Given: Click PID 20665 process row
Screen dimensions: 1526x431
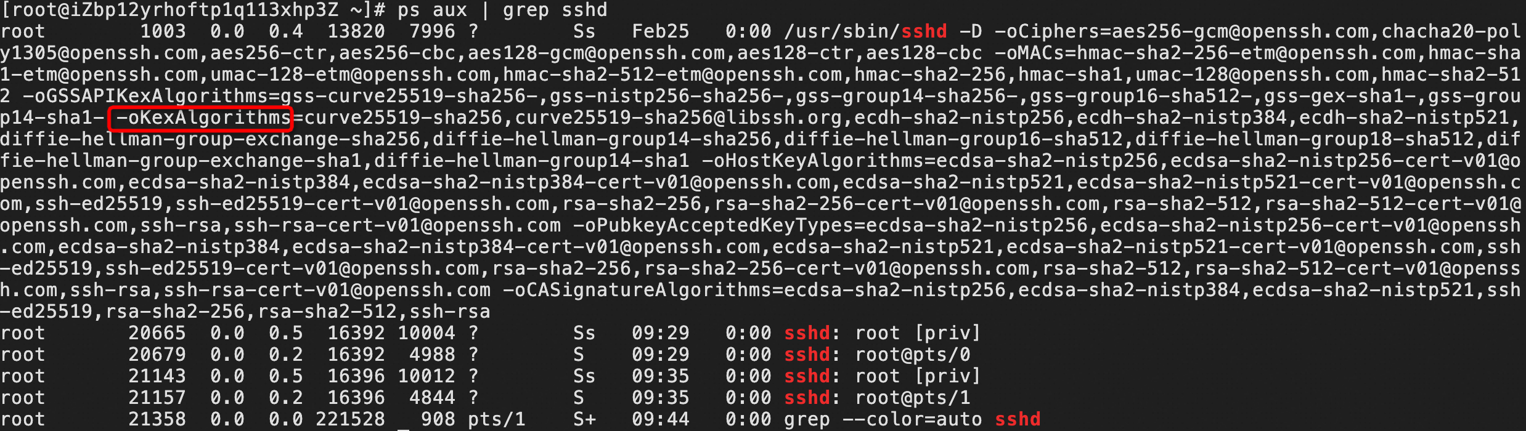Looking at the screenshot, I should [490, 333].
